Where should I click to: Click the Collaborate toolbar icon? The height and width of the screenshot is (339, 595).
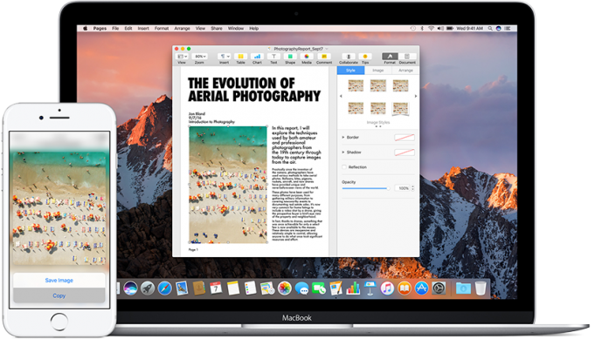349,57
